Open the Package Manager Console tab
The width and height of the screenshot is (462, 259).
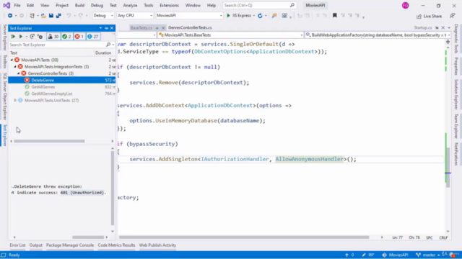pos(70,245)
